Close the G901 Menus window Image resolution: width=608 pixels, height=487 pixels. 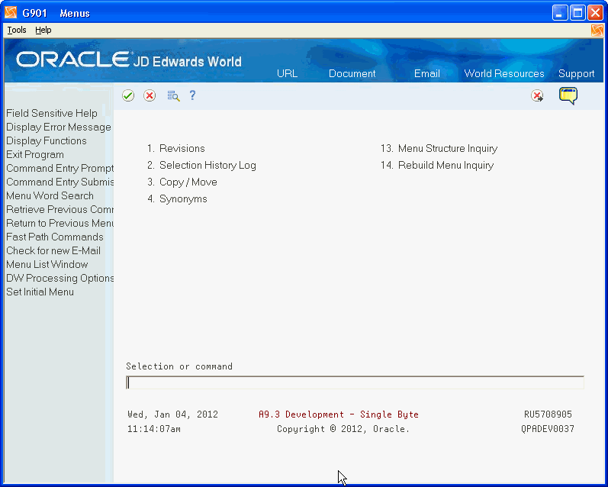pyautogui.click(x=595, y=13)
